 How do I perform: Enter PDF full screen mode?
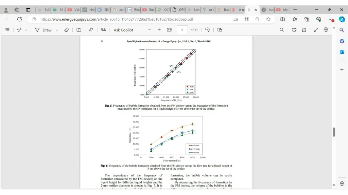(x=316, y=30)
